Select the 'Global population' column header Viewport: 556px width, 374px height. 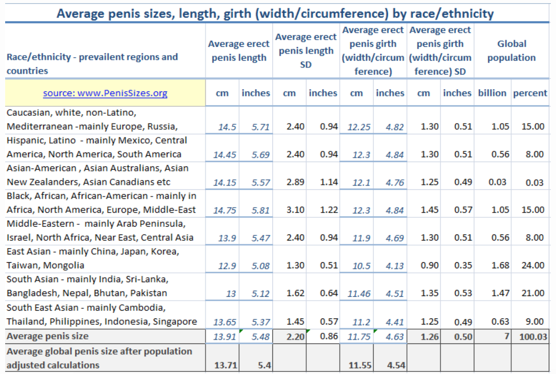[512, 51]
